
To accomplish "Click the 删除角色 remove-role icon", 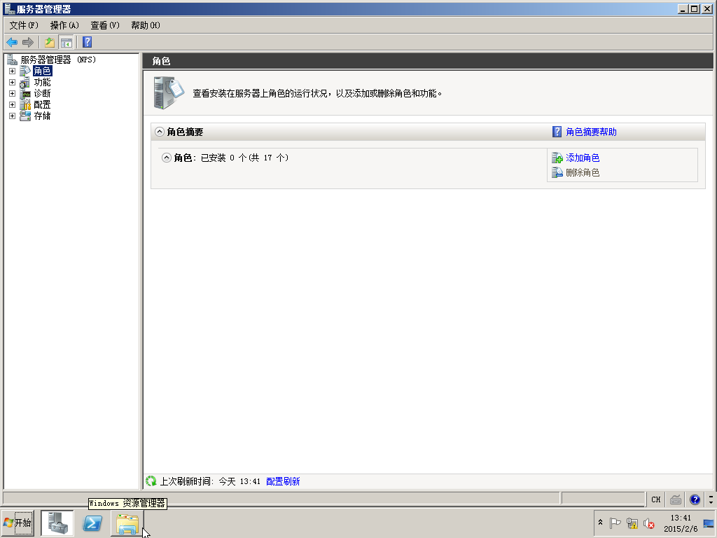I will click(x=557, y=172).
